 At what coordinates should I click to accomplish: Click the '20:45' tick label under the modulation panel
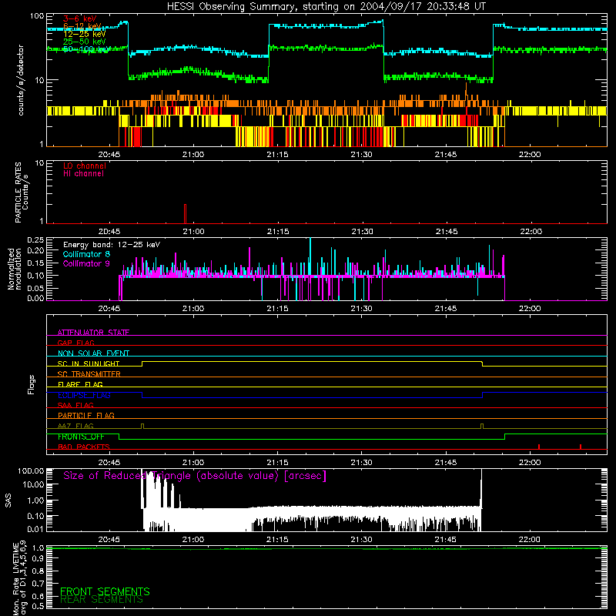tap(109, 309)
